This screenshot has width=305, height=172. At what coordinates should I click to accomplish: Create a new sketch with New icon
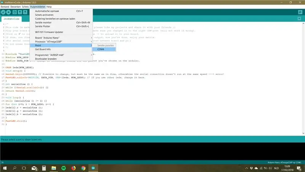coord(14,12)
